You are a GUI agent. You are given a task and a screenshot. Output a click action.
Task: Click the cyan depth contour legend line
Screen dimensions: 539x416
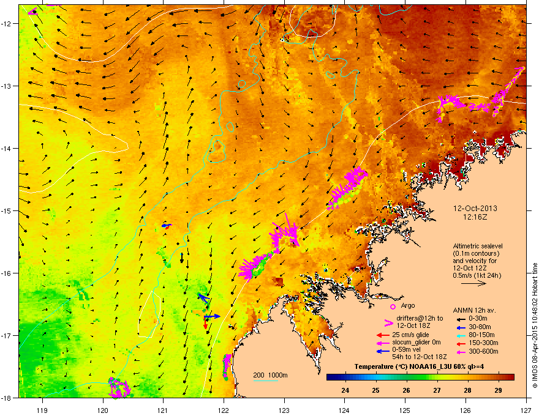coord(265,381)
